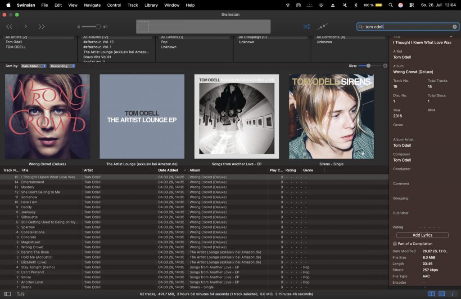
Task: Tick the Part of a Compilation checkbox
Action: pyautogui.click(x=395, y=244)
